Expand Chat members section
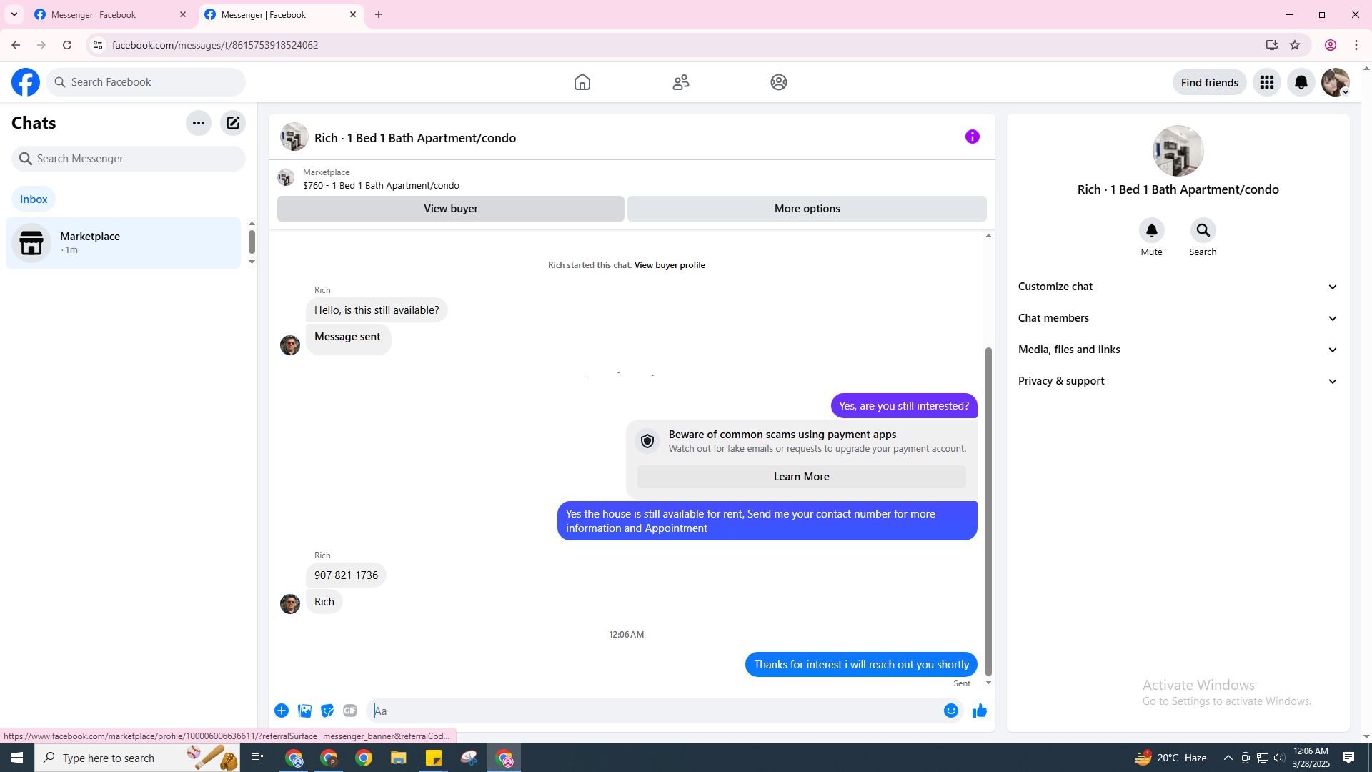 pyautogui.click(x=1178, y=318)
